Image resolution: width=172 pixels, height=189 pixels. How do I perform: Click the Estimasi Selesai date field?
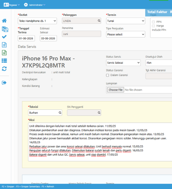click(x=48, y=38)
